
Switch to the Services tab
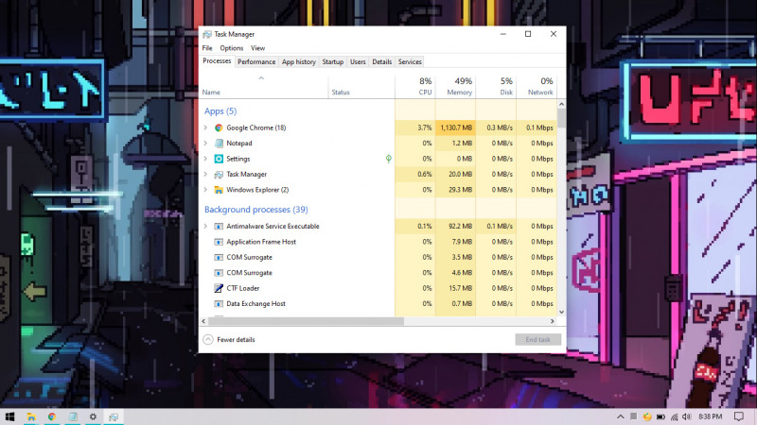point(410,62)
